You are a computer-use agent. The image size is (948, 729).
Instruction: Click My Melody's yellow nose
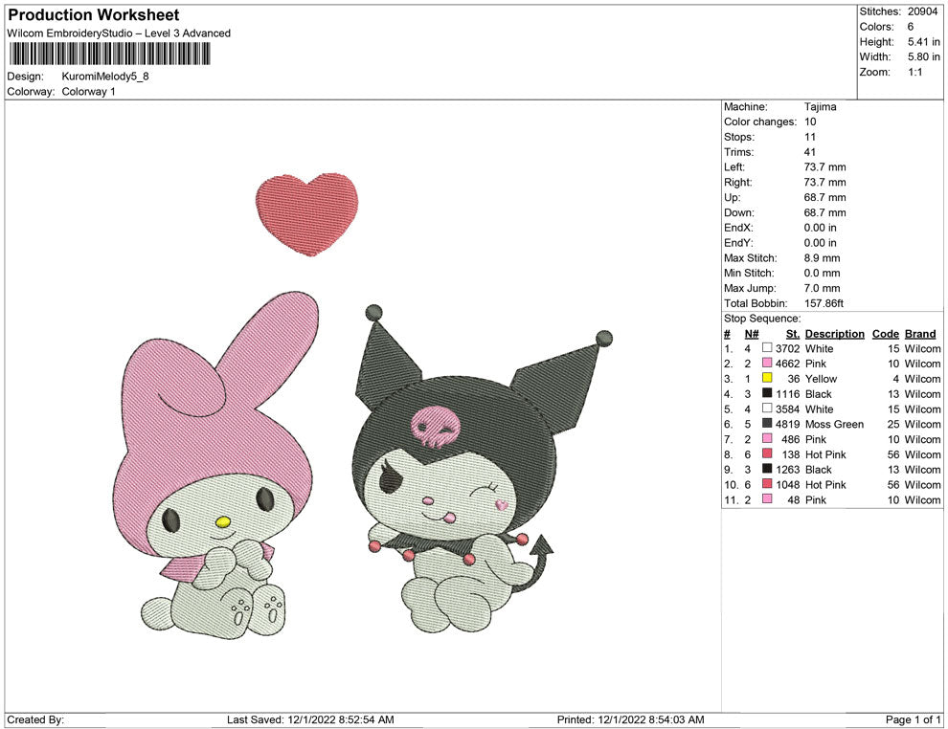(223, 520)
